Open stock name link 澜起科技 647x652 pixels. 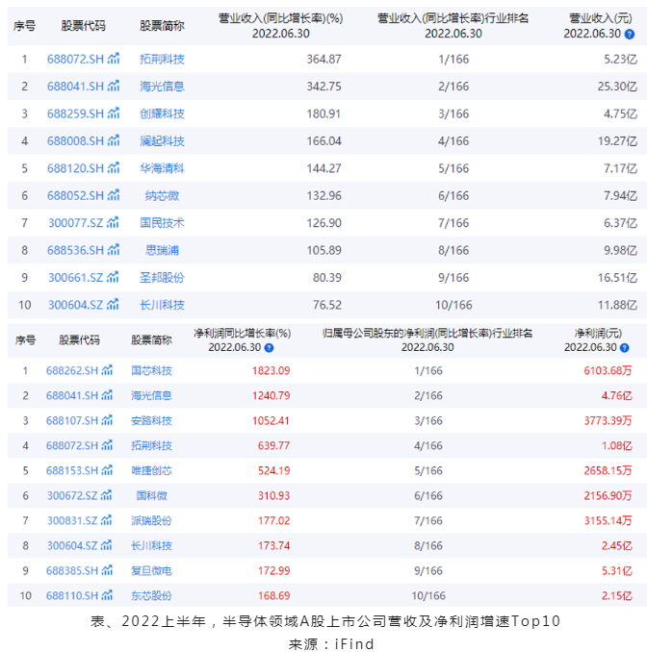point(162,141)
